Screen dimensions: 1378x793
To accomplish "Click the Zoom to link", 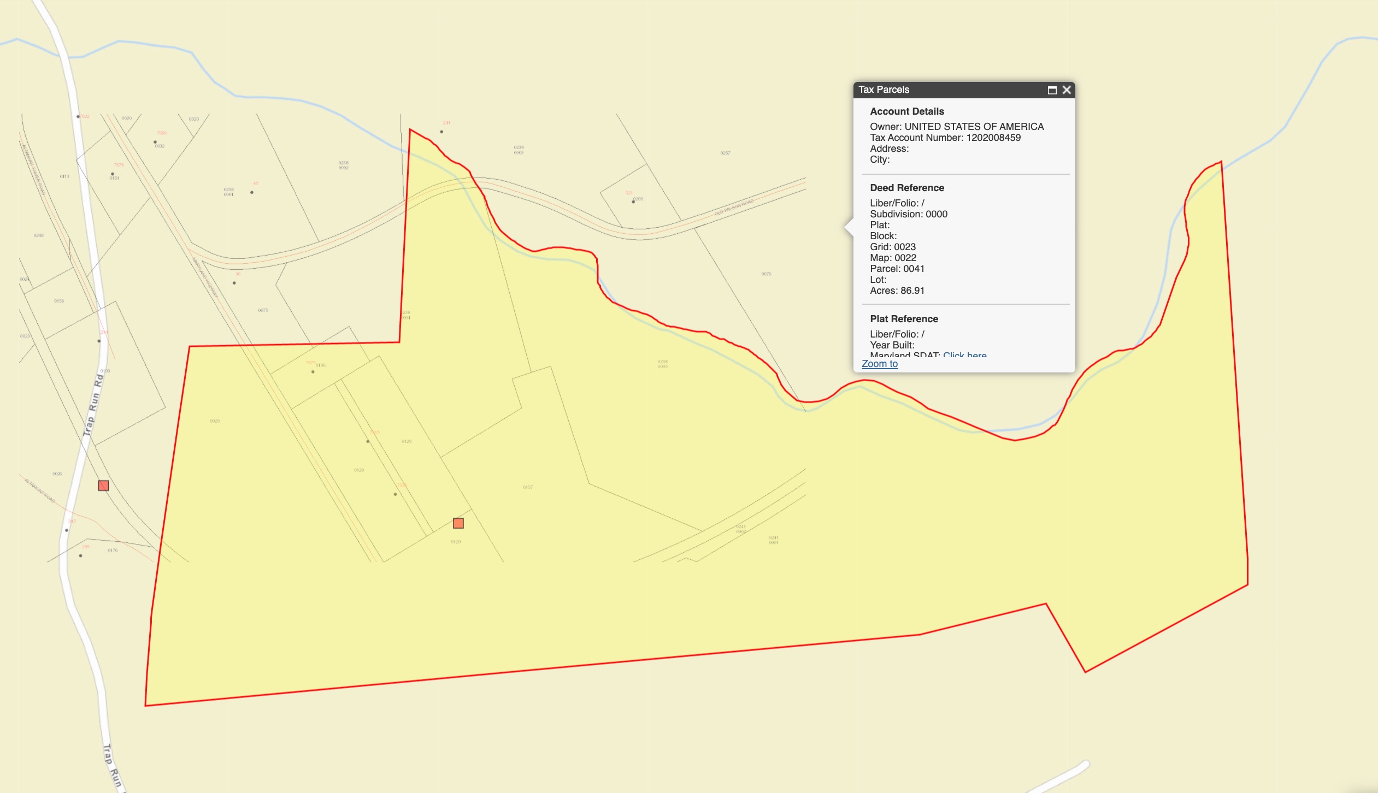I will click(879, 364).
